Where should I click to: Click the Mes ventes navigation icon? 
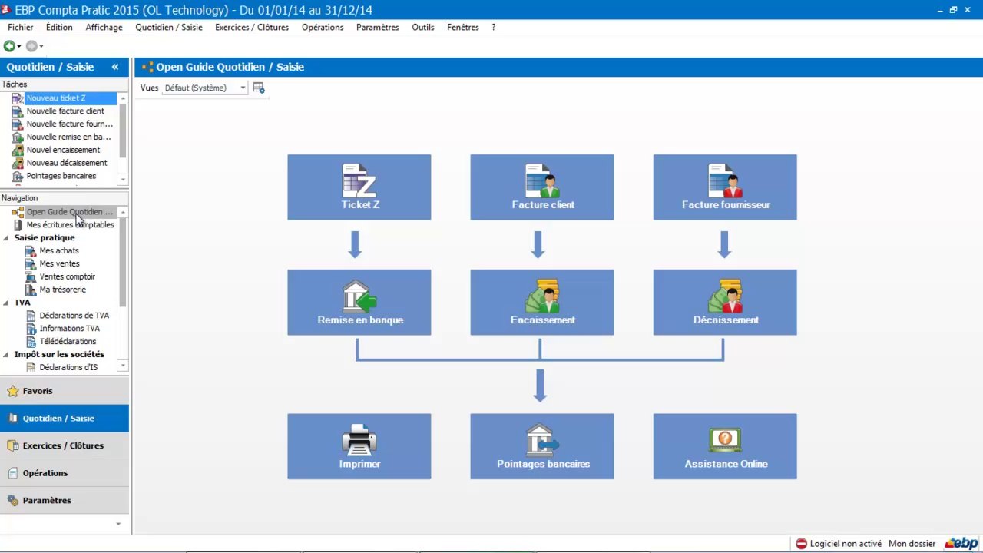[31, 264]
